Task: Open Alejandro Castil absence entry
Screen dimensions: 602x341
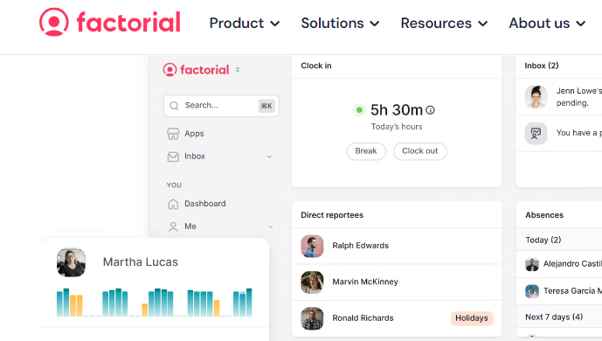Action: click(x=572, y=264)
